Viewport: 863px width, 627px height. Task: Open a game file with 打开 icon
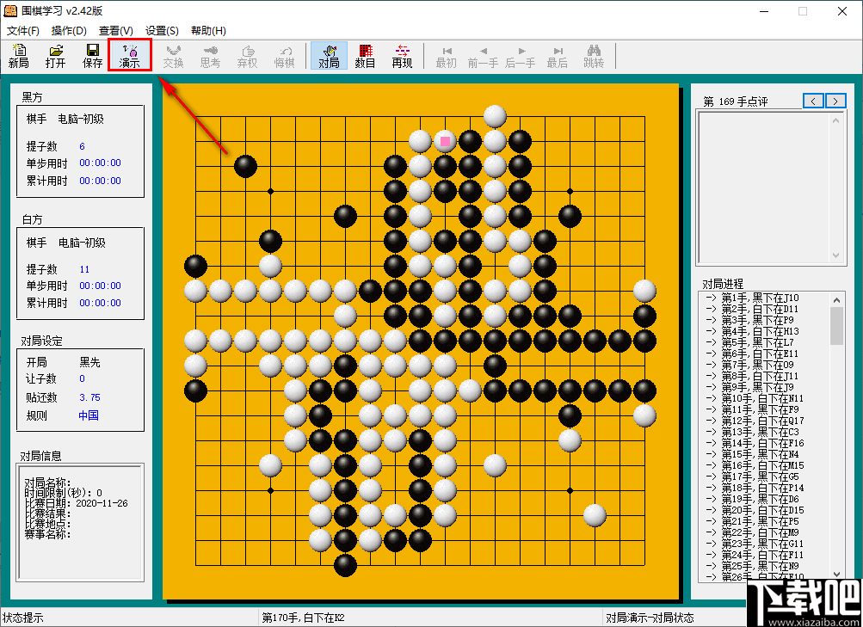point(55,58)
